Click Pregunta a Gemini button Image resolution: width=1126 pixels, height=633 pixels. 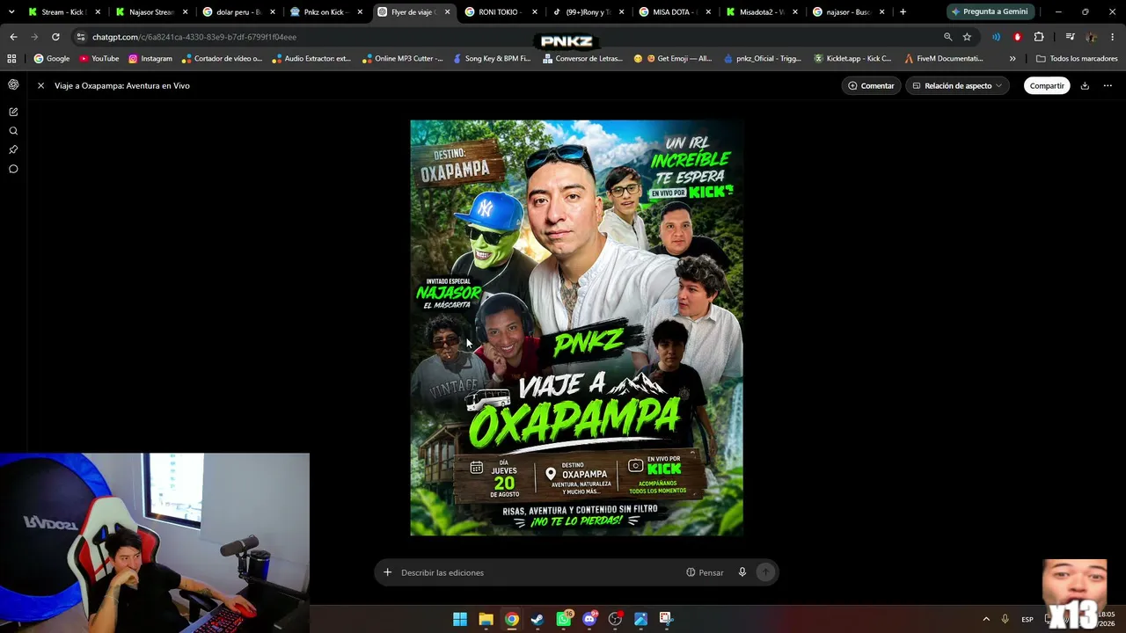989,12
